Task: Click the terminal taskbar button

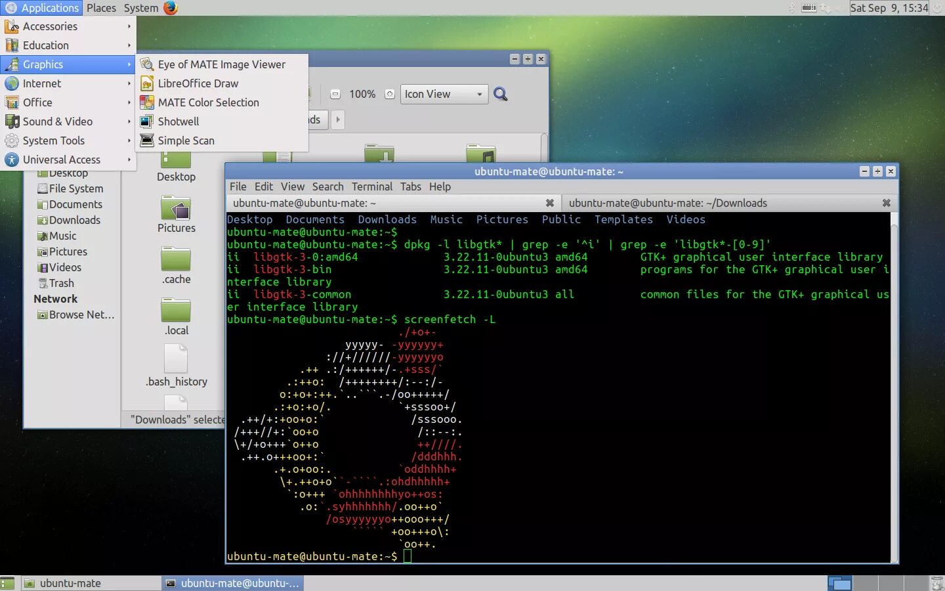Action: pos(232,583)
